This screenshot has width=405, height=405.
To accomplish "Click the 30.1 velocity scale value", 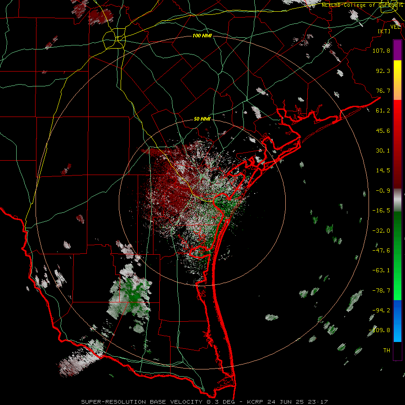I will 383,151.
